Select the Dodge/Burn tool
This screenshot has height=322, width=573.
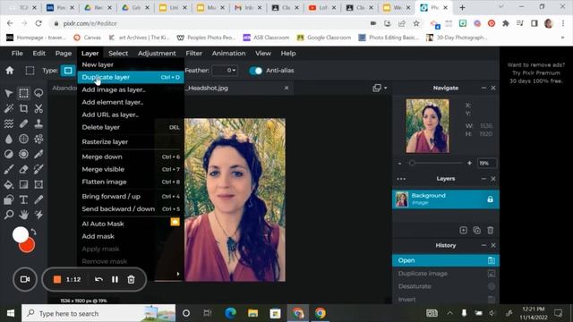pyautogui.click(x=9, y=154)
